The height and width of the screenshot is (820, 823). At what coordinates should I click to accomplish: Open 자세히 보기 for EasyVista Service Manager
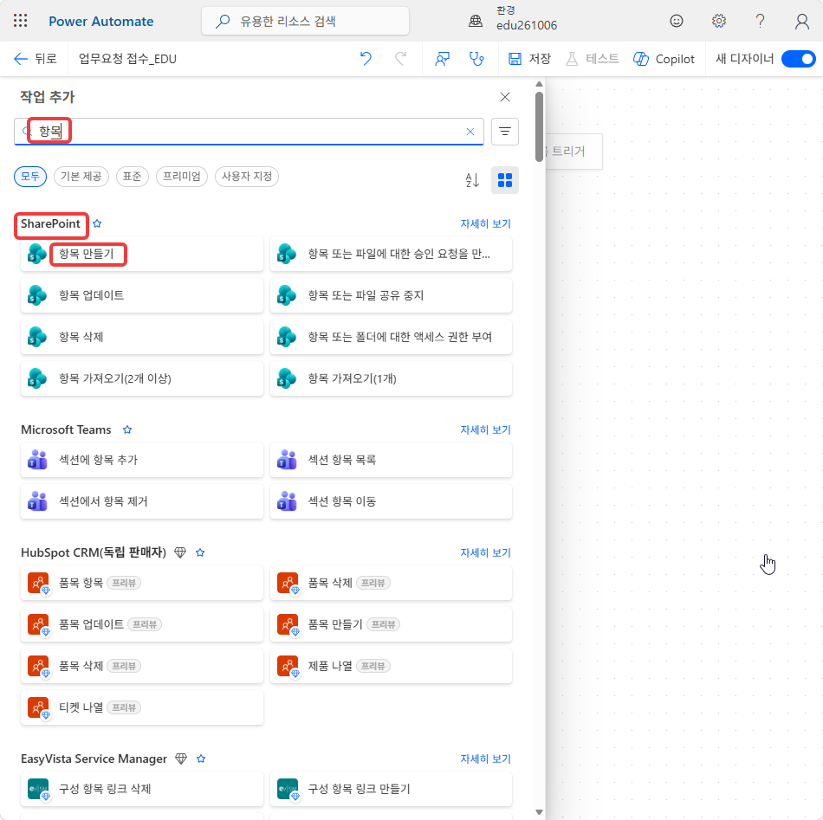coord(485,759)
